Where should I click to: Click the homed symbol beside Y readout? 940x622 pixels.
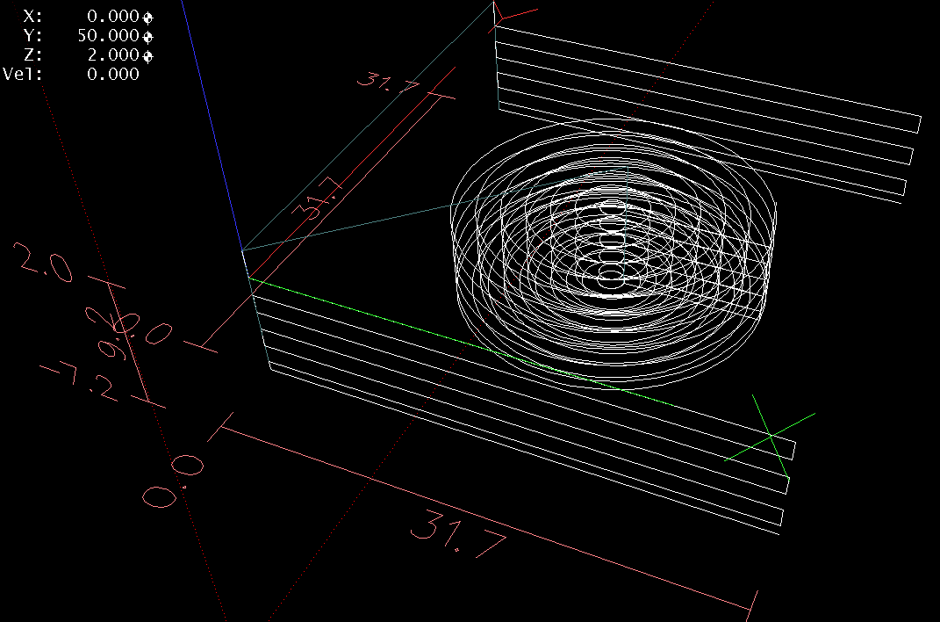[x=147, y=36]
